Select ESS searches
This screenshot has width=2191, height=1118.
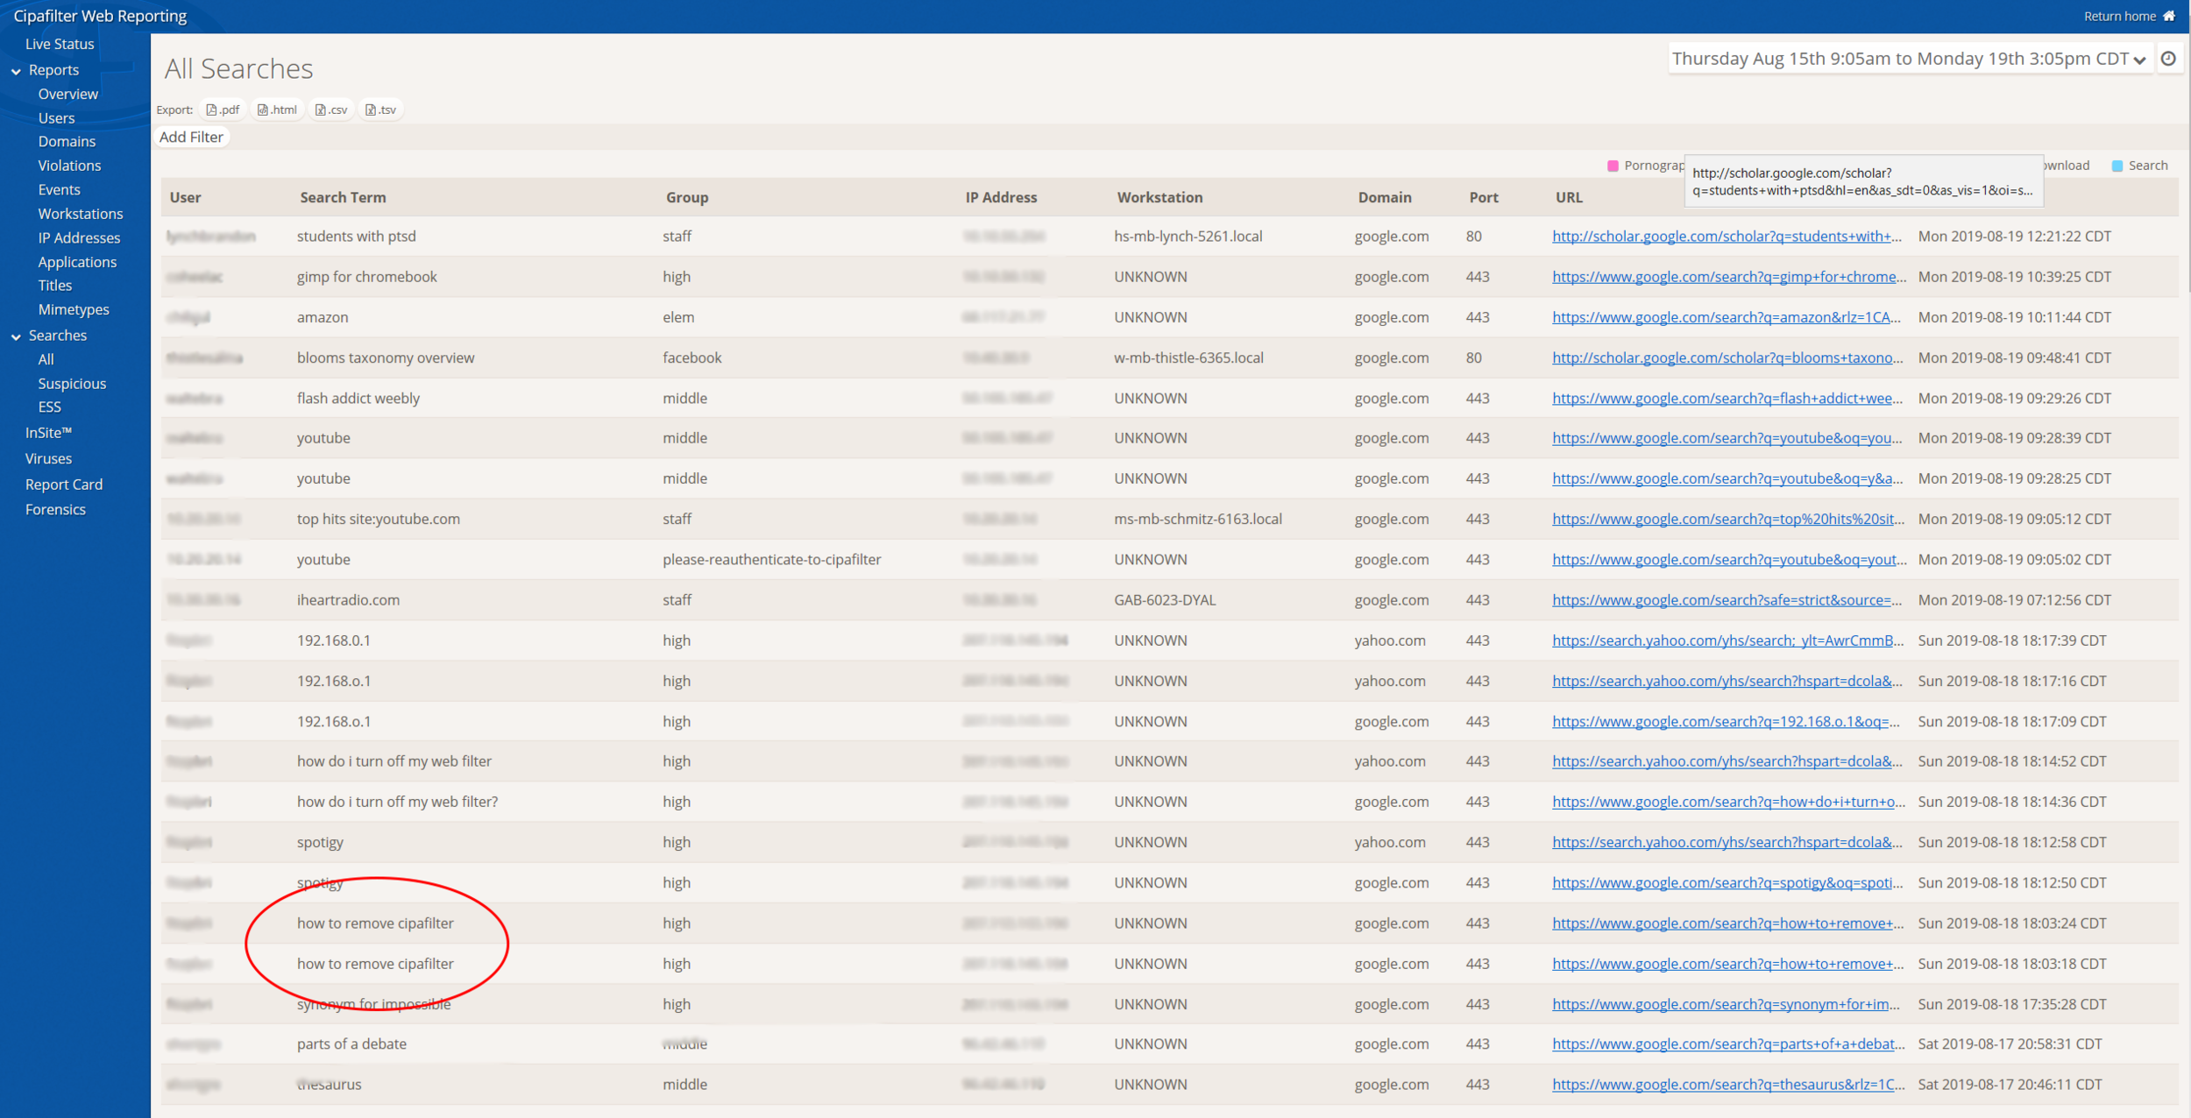(x=50, y=407)
